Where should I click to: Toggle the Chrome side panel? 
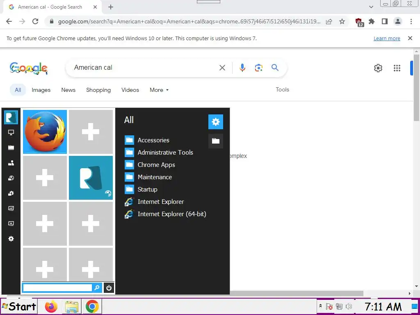click(385, 21)
